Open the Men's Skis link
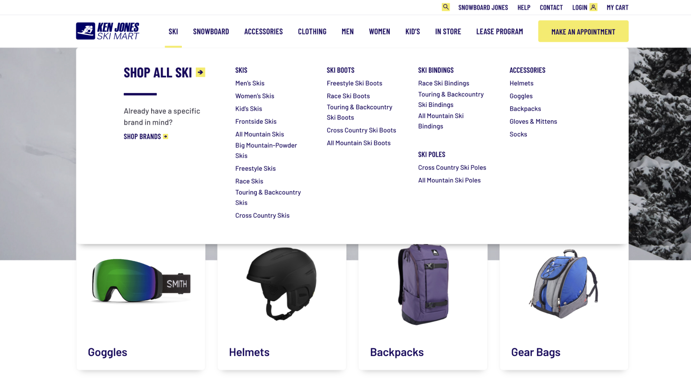The width and height of the screenshot is (691, 379). 250,83
